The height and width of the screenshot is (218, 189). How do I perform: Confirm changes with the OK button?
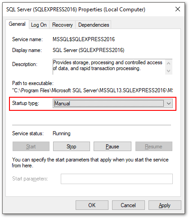point(92,205)
